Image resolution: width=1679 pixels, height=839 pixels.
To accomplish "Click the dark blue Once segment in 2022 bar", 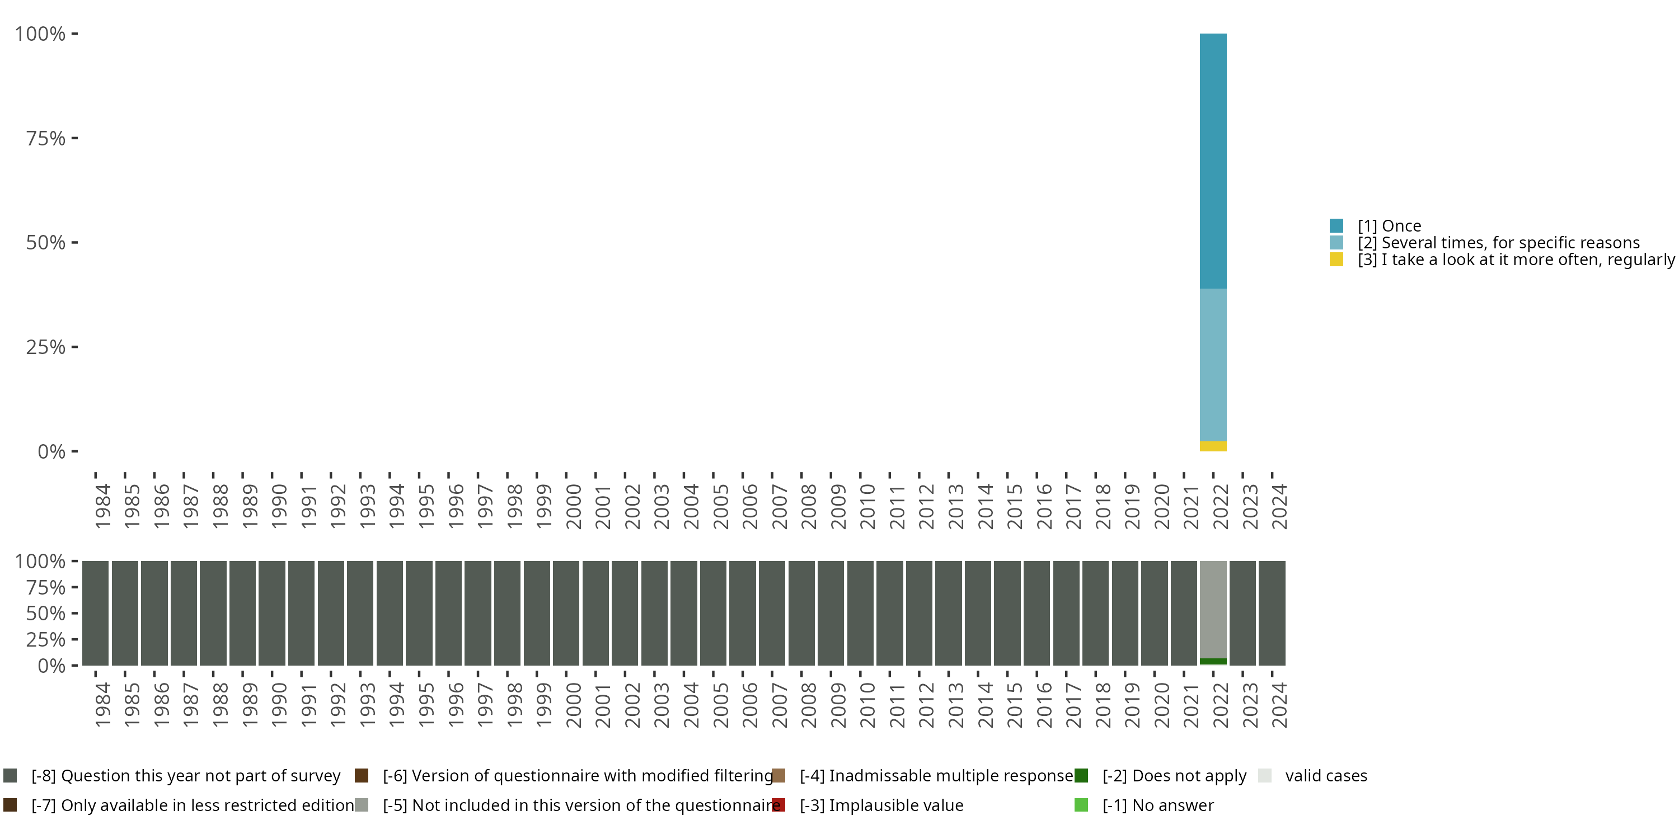I will 1213,161.
